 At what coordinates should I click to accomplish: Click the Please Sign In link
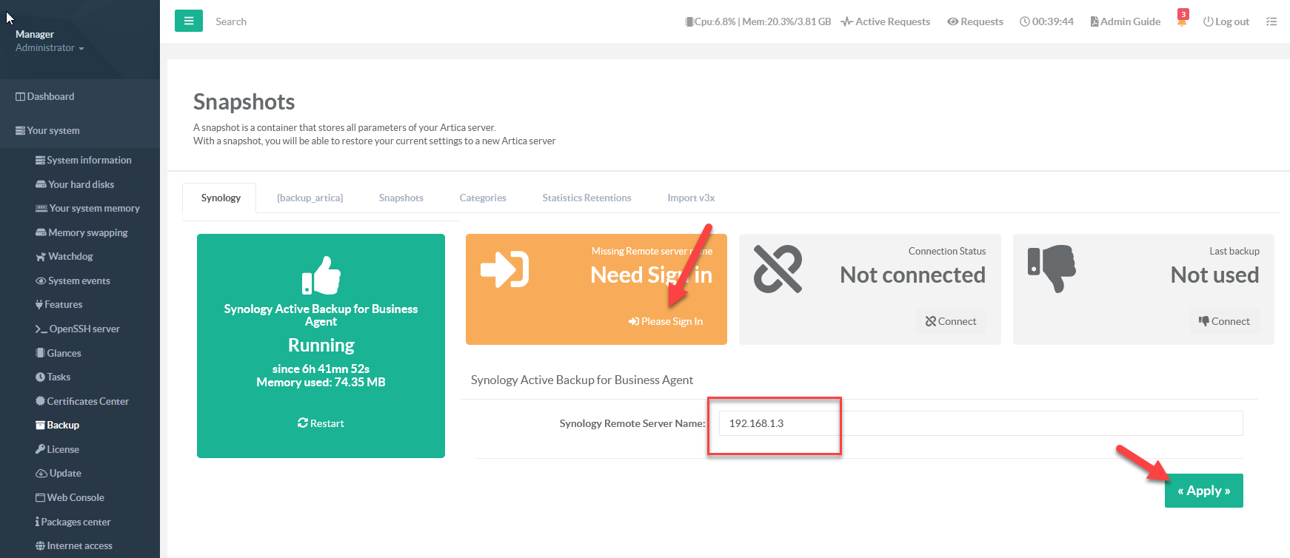coord(666,321)
